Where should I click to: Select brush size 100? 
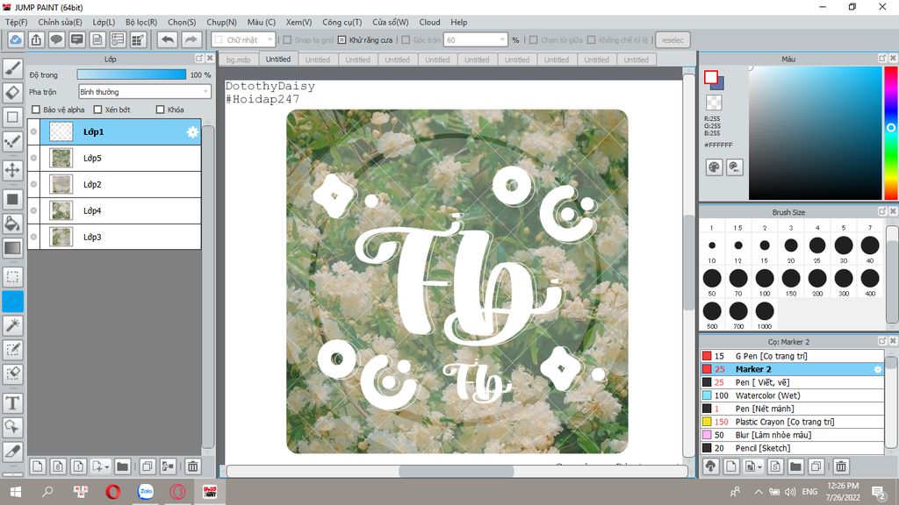pos(765,281)
